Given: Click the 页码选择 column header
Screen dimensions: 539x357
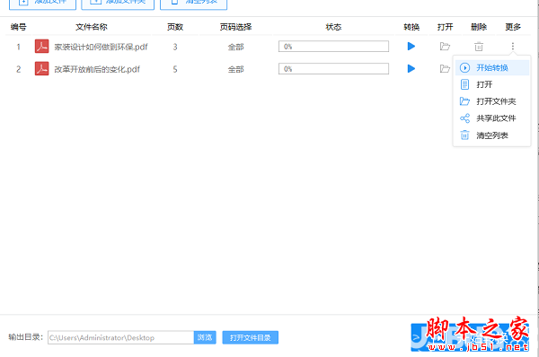Looking at the screenshot, I should pos(235,27).
